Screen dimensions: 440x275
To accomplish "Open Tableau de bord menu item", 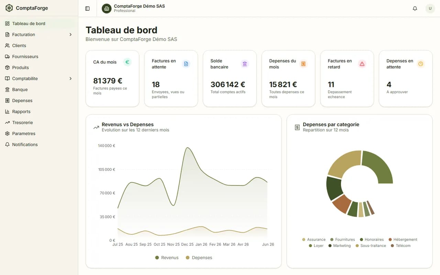I will [x=39, y=24].
